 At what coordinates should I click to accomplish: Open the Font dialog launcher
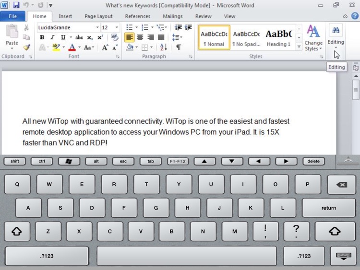click(118, 57)
